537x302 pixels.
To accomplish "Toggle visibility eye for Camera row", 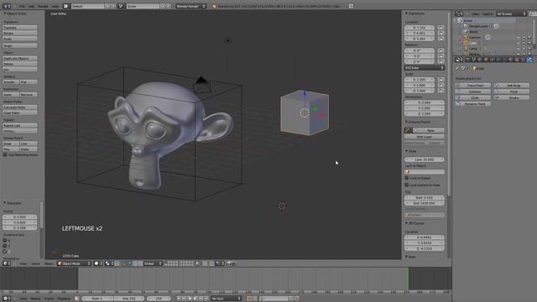I will coord(519,37).
